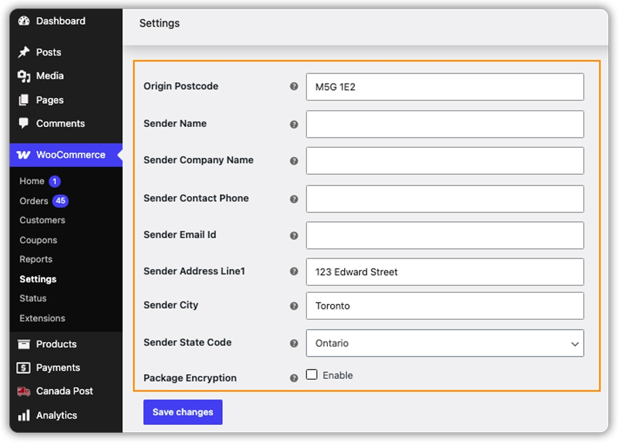619x443 pixels.
Task: Show help tooltip for Package Encryption
Action: click(293, 378)
